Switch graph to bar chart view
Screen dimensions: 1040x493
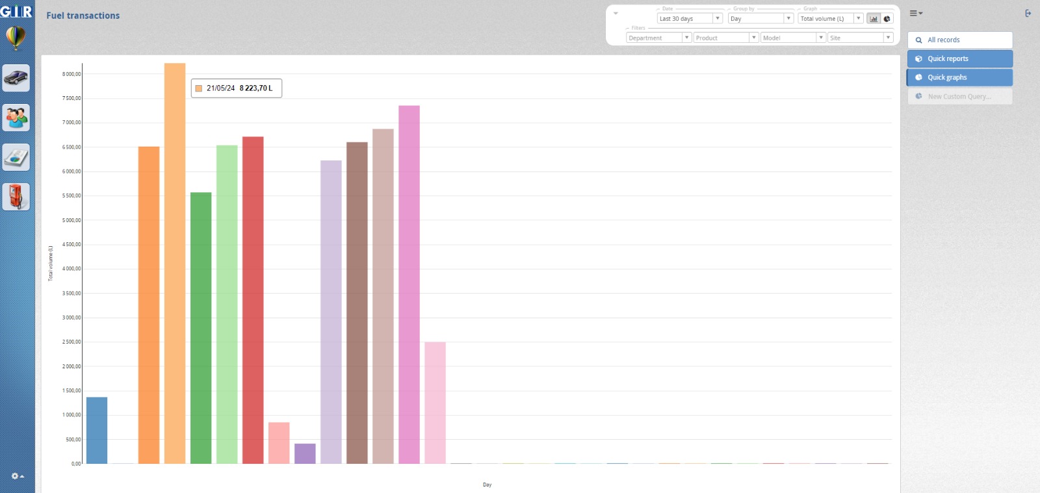click(874, 19)
